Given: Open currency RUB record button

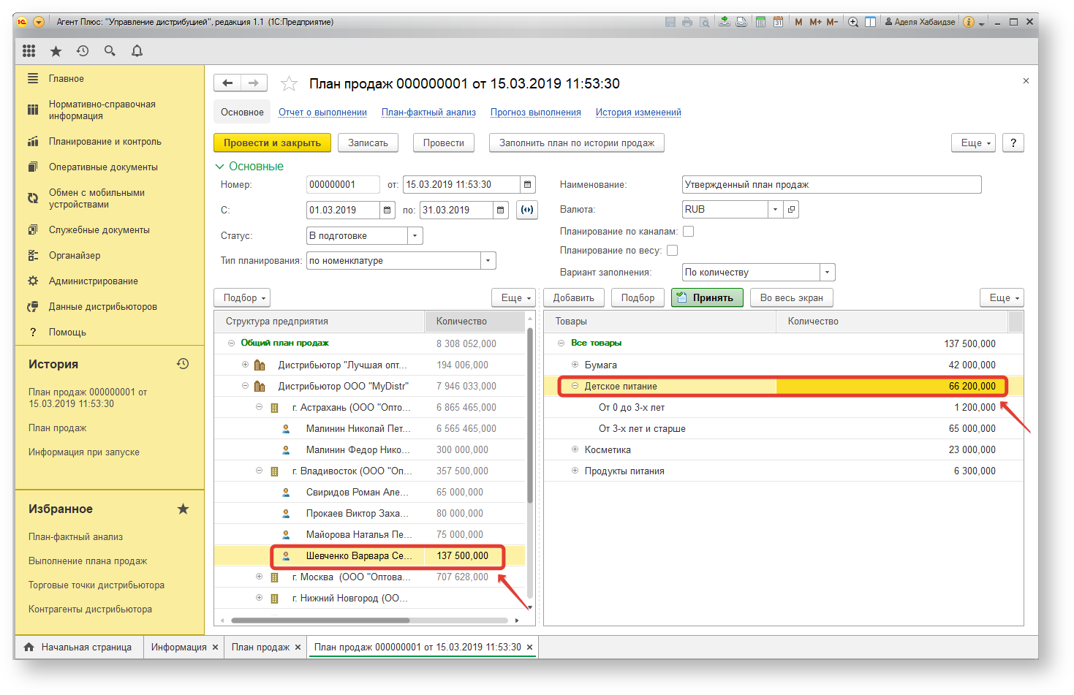Looking at the screenshot, I should pos(791,210).
